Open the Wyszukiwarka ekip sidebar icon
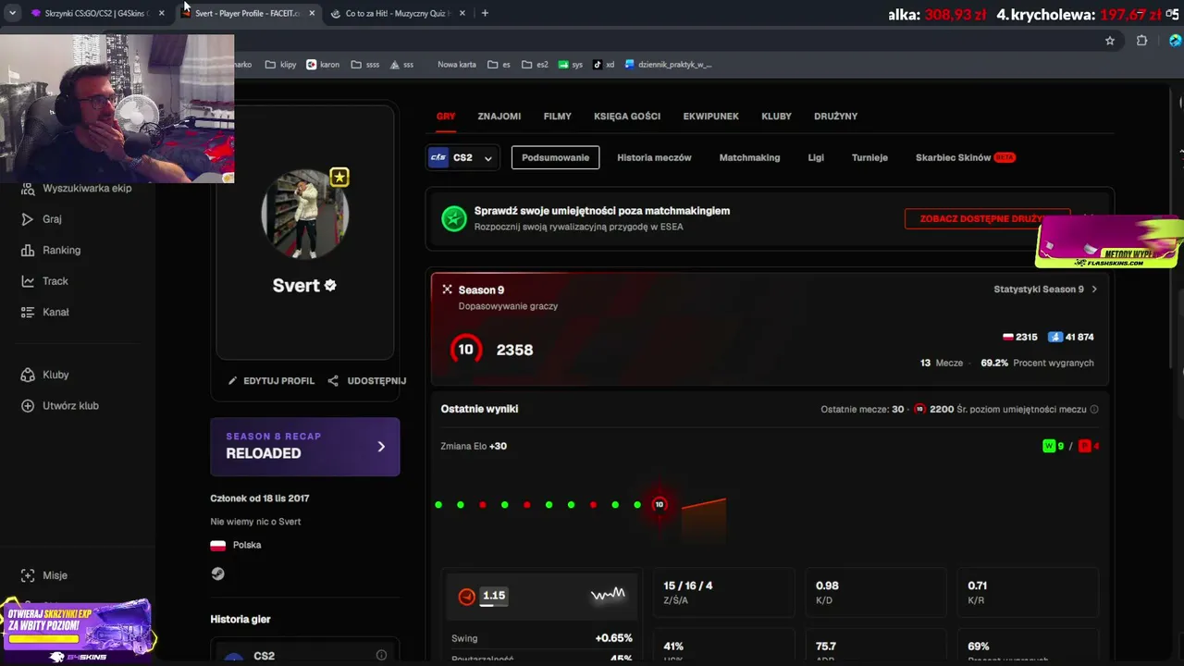Screen dimensions: 1184x666 [28, 188]
